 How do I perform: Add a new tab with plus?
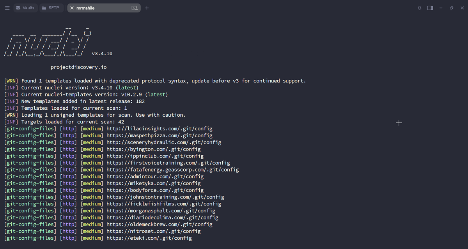tap(147, 8)
